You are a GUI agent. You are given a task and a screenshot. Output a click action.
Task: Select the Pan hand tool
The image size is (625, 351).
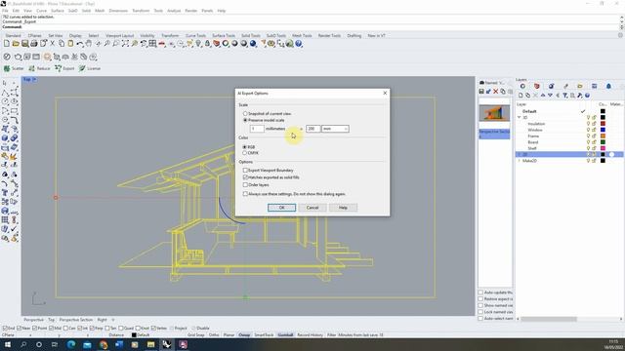89,44
